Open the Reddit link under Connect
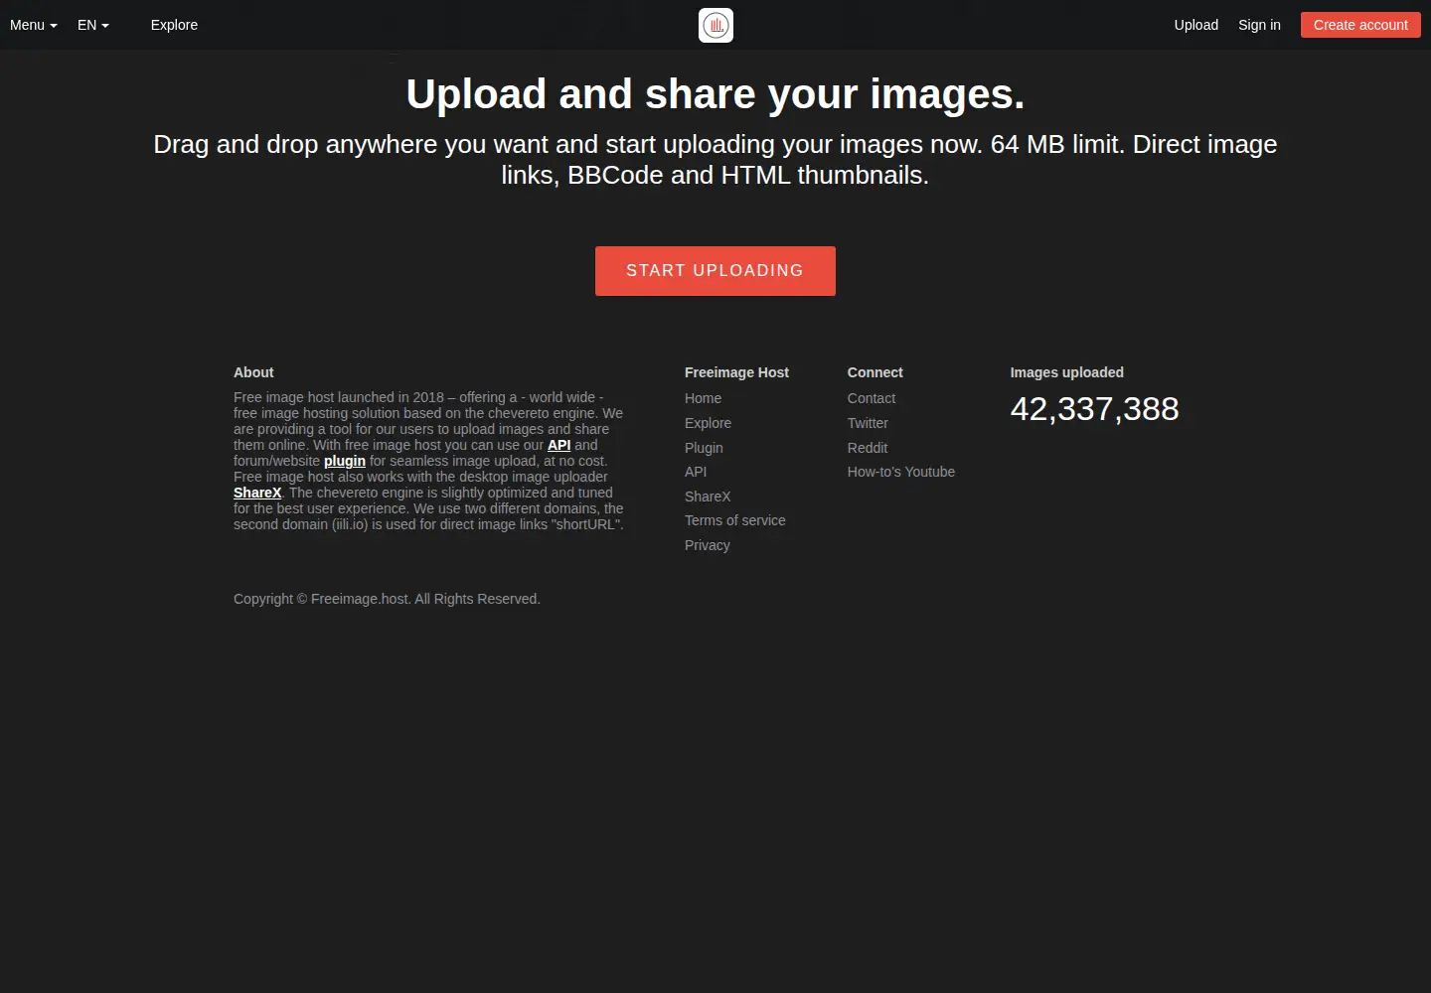 coord(868,448)
